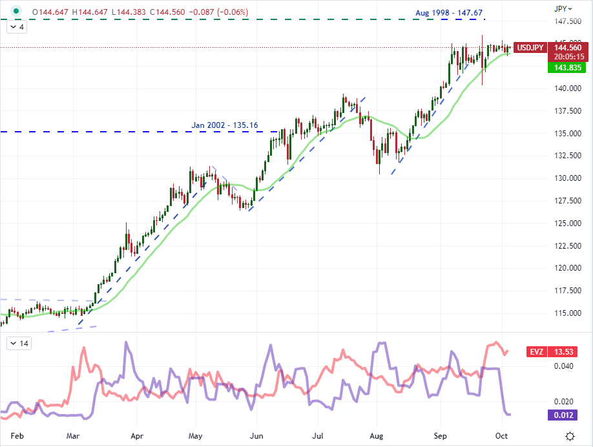593x447 pixels.
Task: Click the 130.000 price axis label
Action: click(x=568, y=178)
